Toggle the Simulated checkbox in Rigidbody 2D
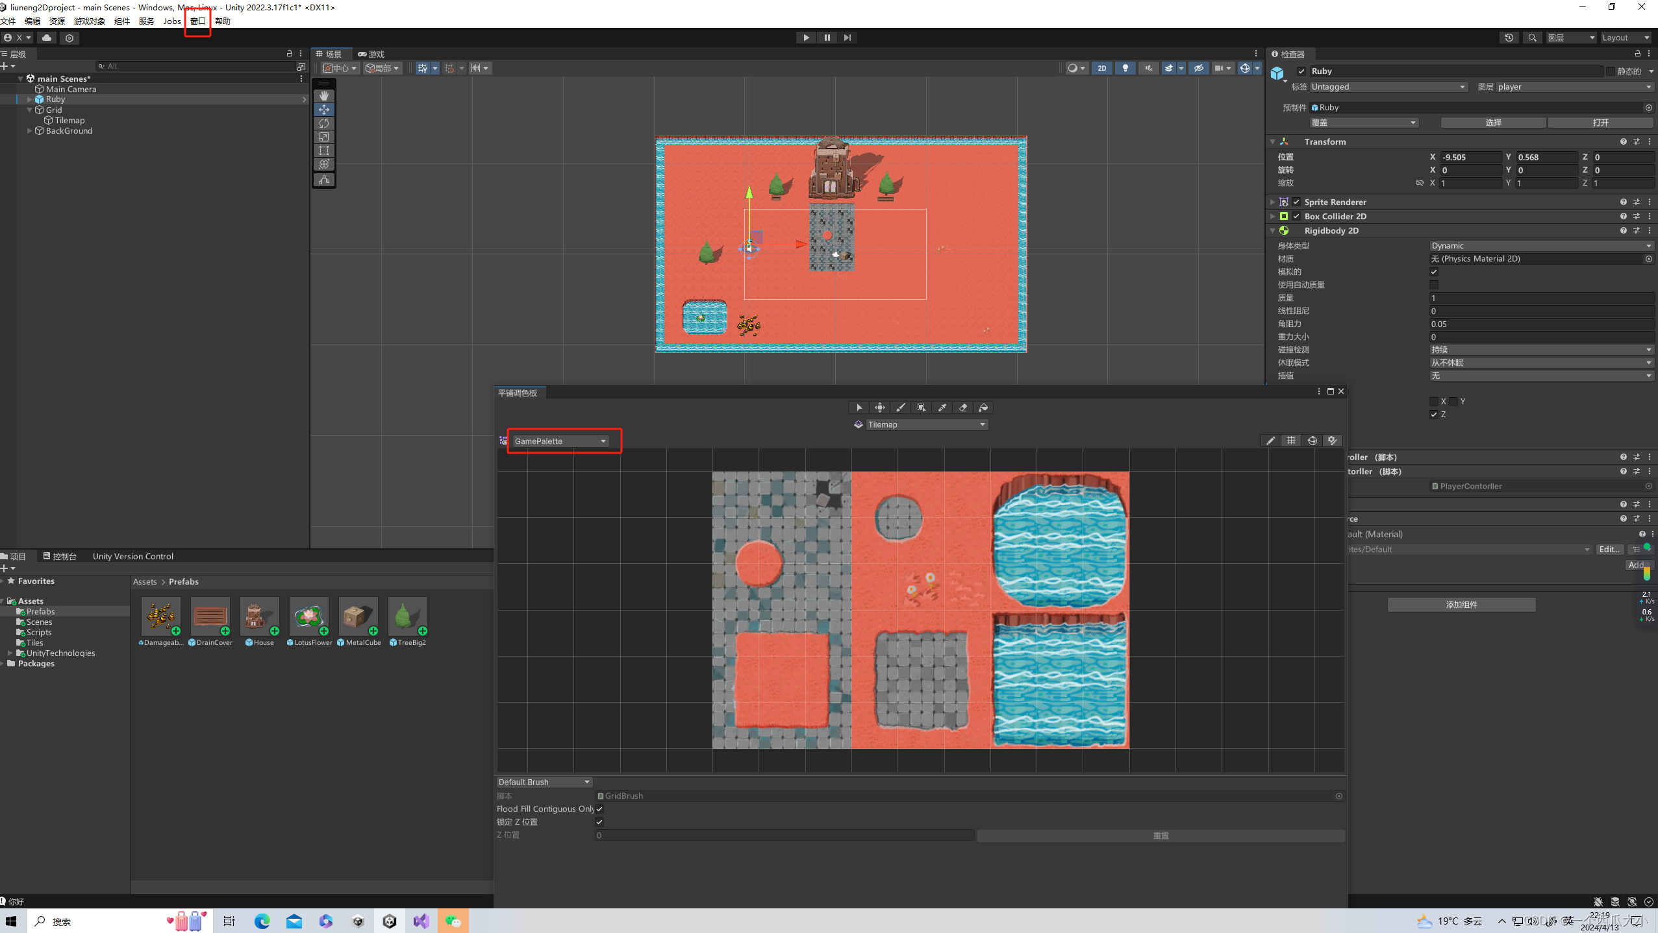Image resolution: width=1658 pixels, height=933 pixels. click(x=1434, y=272)
